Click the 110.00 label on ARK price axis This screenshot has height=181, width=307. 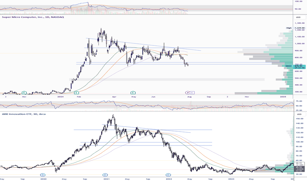pos(300,137)
